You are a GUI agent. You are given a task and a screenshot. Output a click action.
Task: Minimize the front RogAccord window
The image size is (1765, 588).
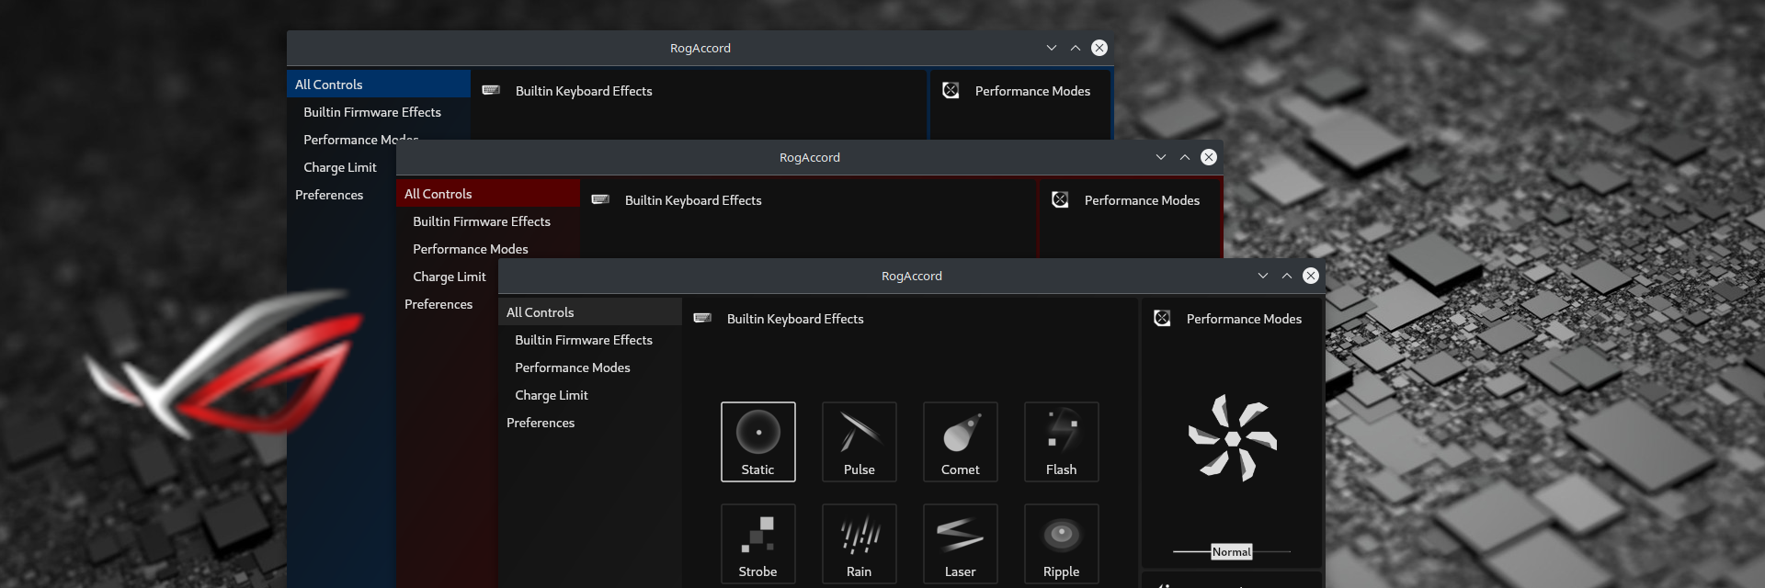[1263, 276]
